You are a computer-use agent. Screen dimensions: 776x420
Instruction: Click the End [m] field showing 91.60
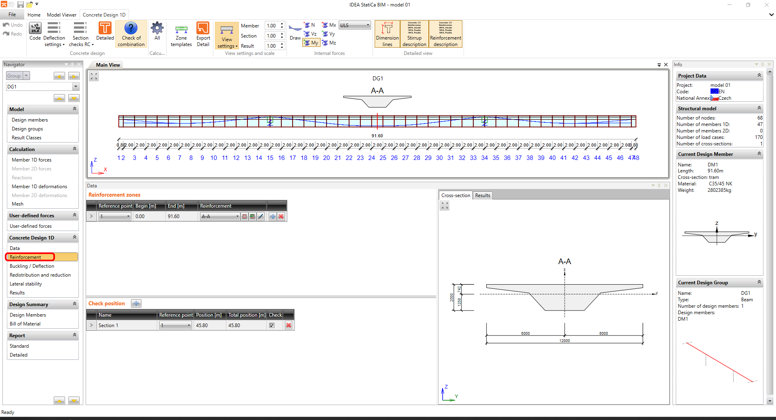[181, 216]
